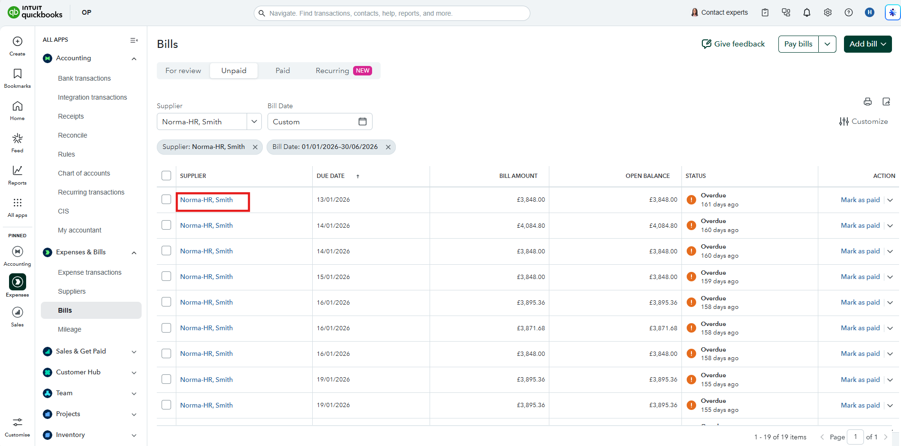
Task: Collapse the Accounting menu section
Action: point(134,59)
